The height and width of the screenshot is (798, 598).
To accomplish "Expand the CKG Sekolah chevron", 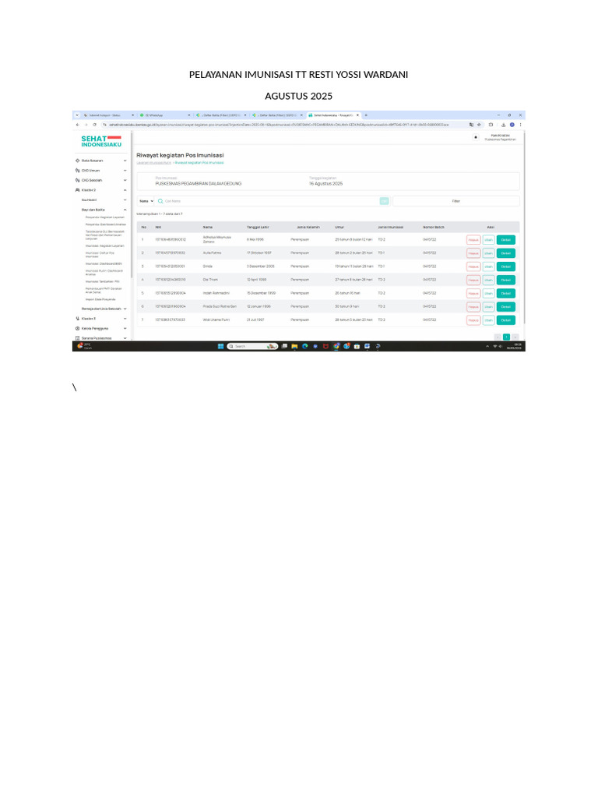I will (125, 180).
